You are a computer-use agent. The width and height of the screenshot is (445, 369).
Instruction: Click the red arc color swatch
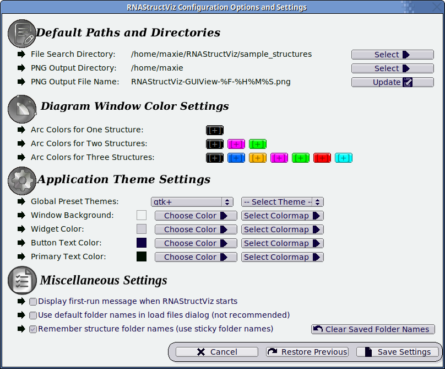pos(322,158)
